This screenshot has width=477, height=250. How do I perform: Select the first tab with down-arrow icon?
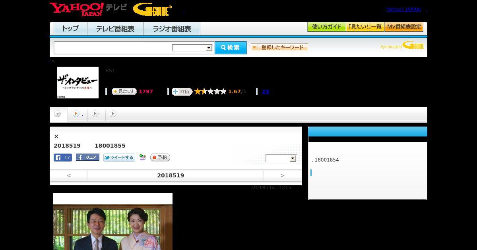pos(58,114)
